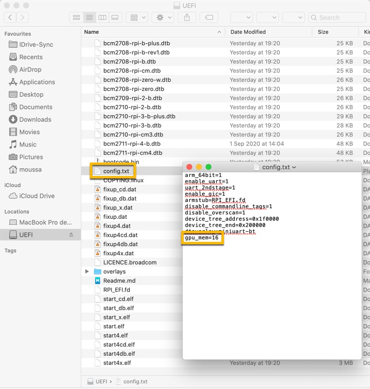Click the Share toolbar button
The height and width of the screenshot is (389, 370).
(187, 17)
